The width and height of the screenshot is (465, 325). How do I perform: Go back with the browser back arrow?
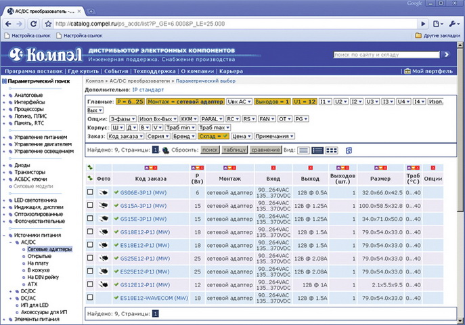point(8,24)
